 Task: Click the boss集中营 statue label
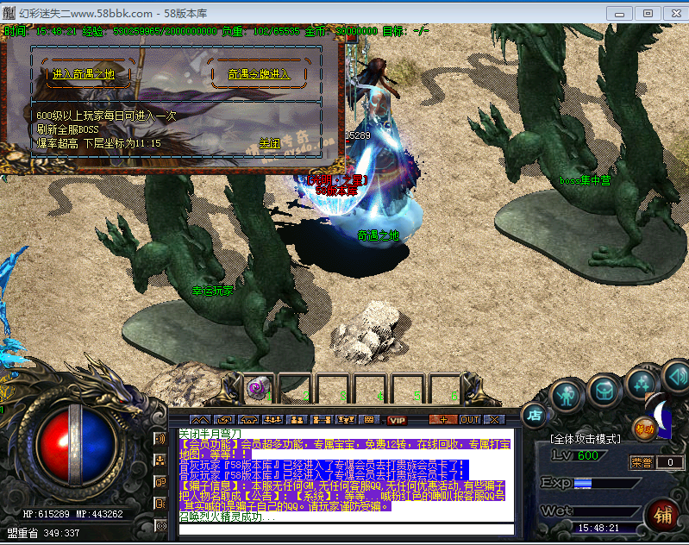[x=585, y=180]
